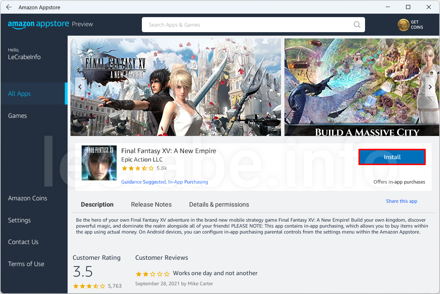Click the Final Fantasy XV: A New Empire title
Image resolution: width=440 pixels, height=294 pixels.
click(x=169, y=151)
